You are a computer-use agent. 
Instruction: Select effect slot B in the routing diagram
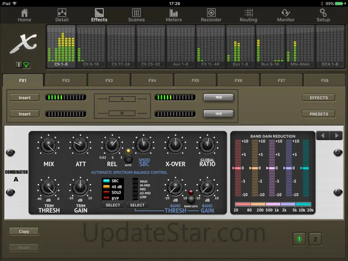point(122,113)
